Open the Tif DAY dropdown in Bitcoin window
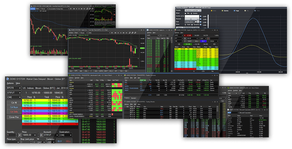The image size is (292, 149). coord(41,142)
